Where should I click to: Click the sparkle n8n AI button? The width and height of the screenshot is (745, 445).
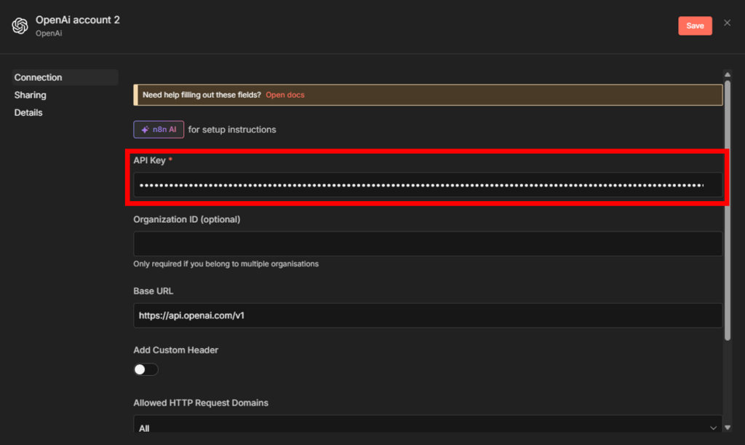(159, 130)
